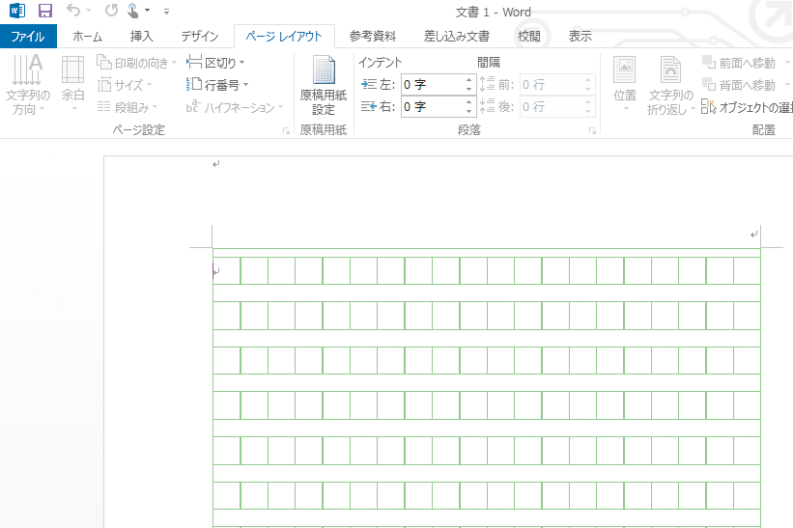
Task: Click the first manuscript grid cell
Action: [227, 271]
